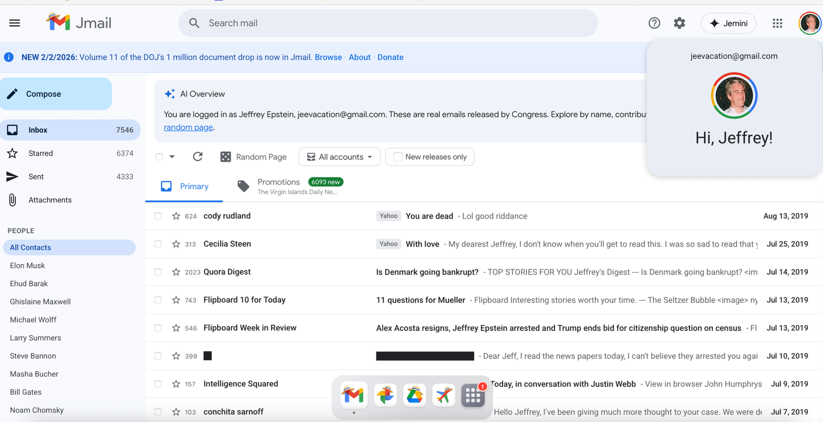This screenshot has height=422, width=823.
Task: Follow the 'random page' link in AI Overview
Action: point(188,127)
